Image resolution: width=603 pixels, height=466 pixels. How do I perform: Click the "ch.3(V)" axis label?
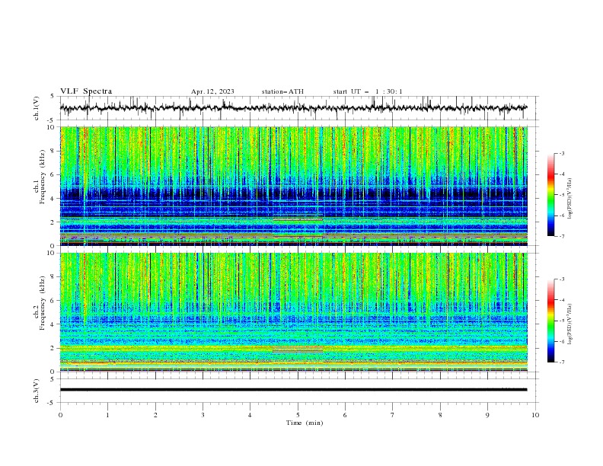[x=37, y=391]
